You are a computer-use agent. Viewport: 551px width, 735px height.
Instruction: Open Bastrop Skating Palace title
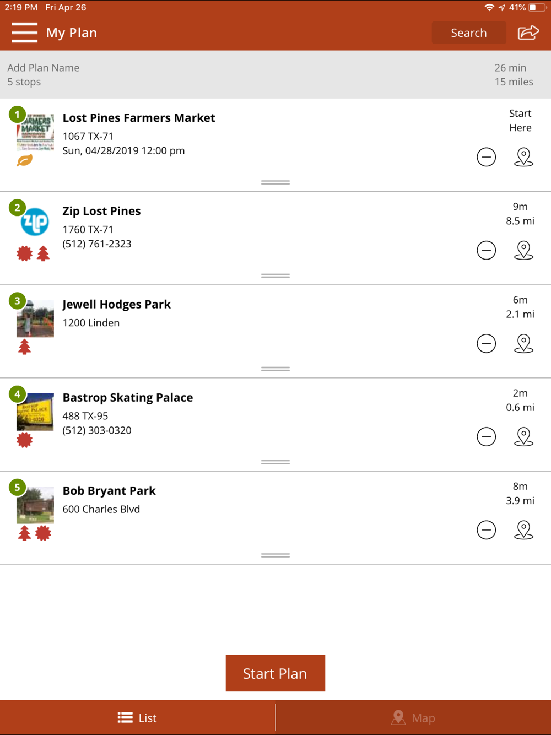(x=128, y=397)
